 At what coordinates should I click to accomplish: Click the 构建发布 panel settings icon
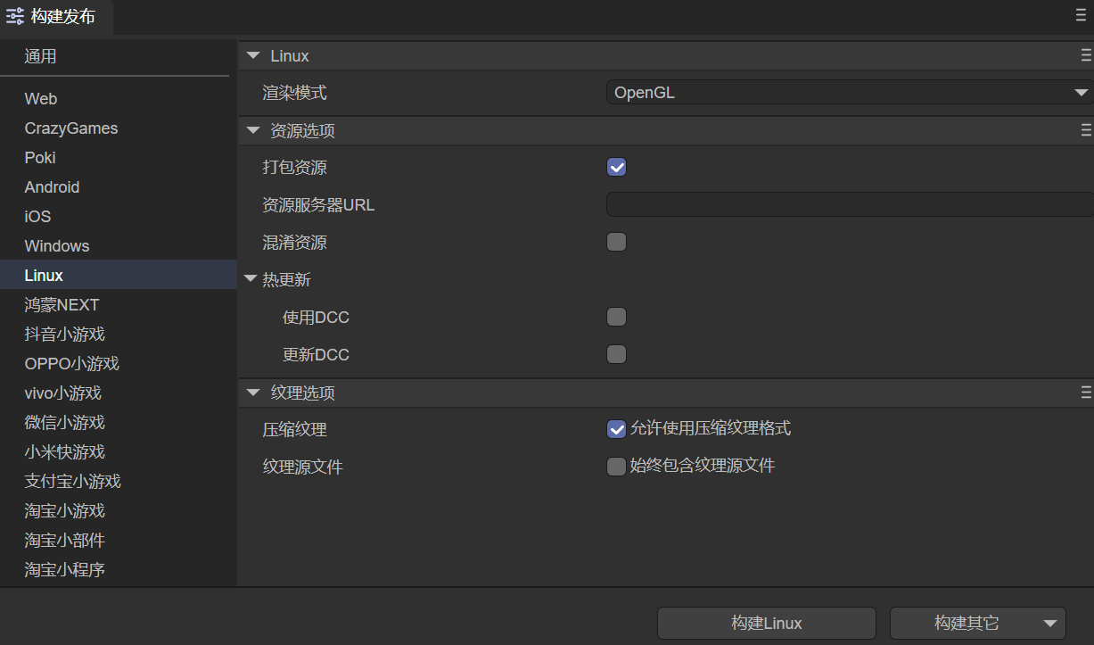coord(15,16)
